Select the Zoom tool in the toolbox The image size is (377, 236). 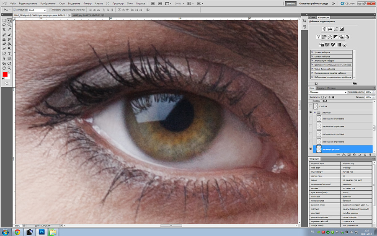point(9,68)
